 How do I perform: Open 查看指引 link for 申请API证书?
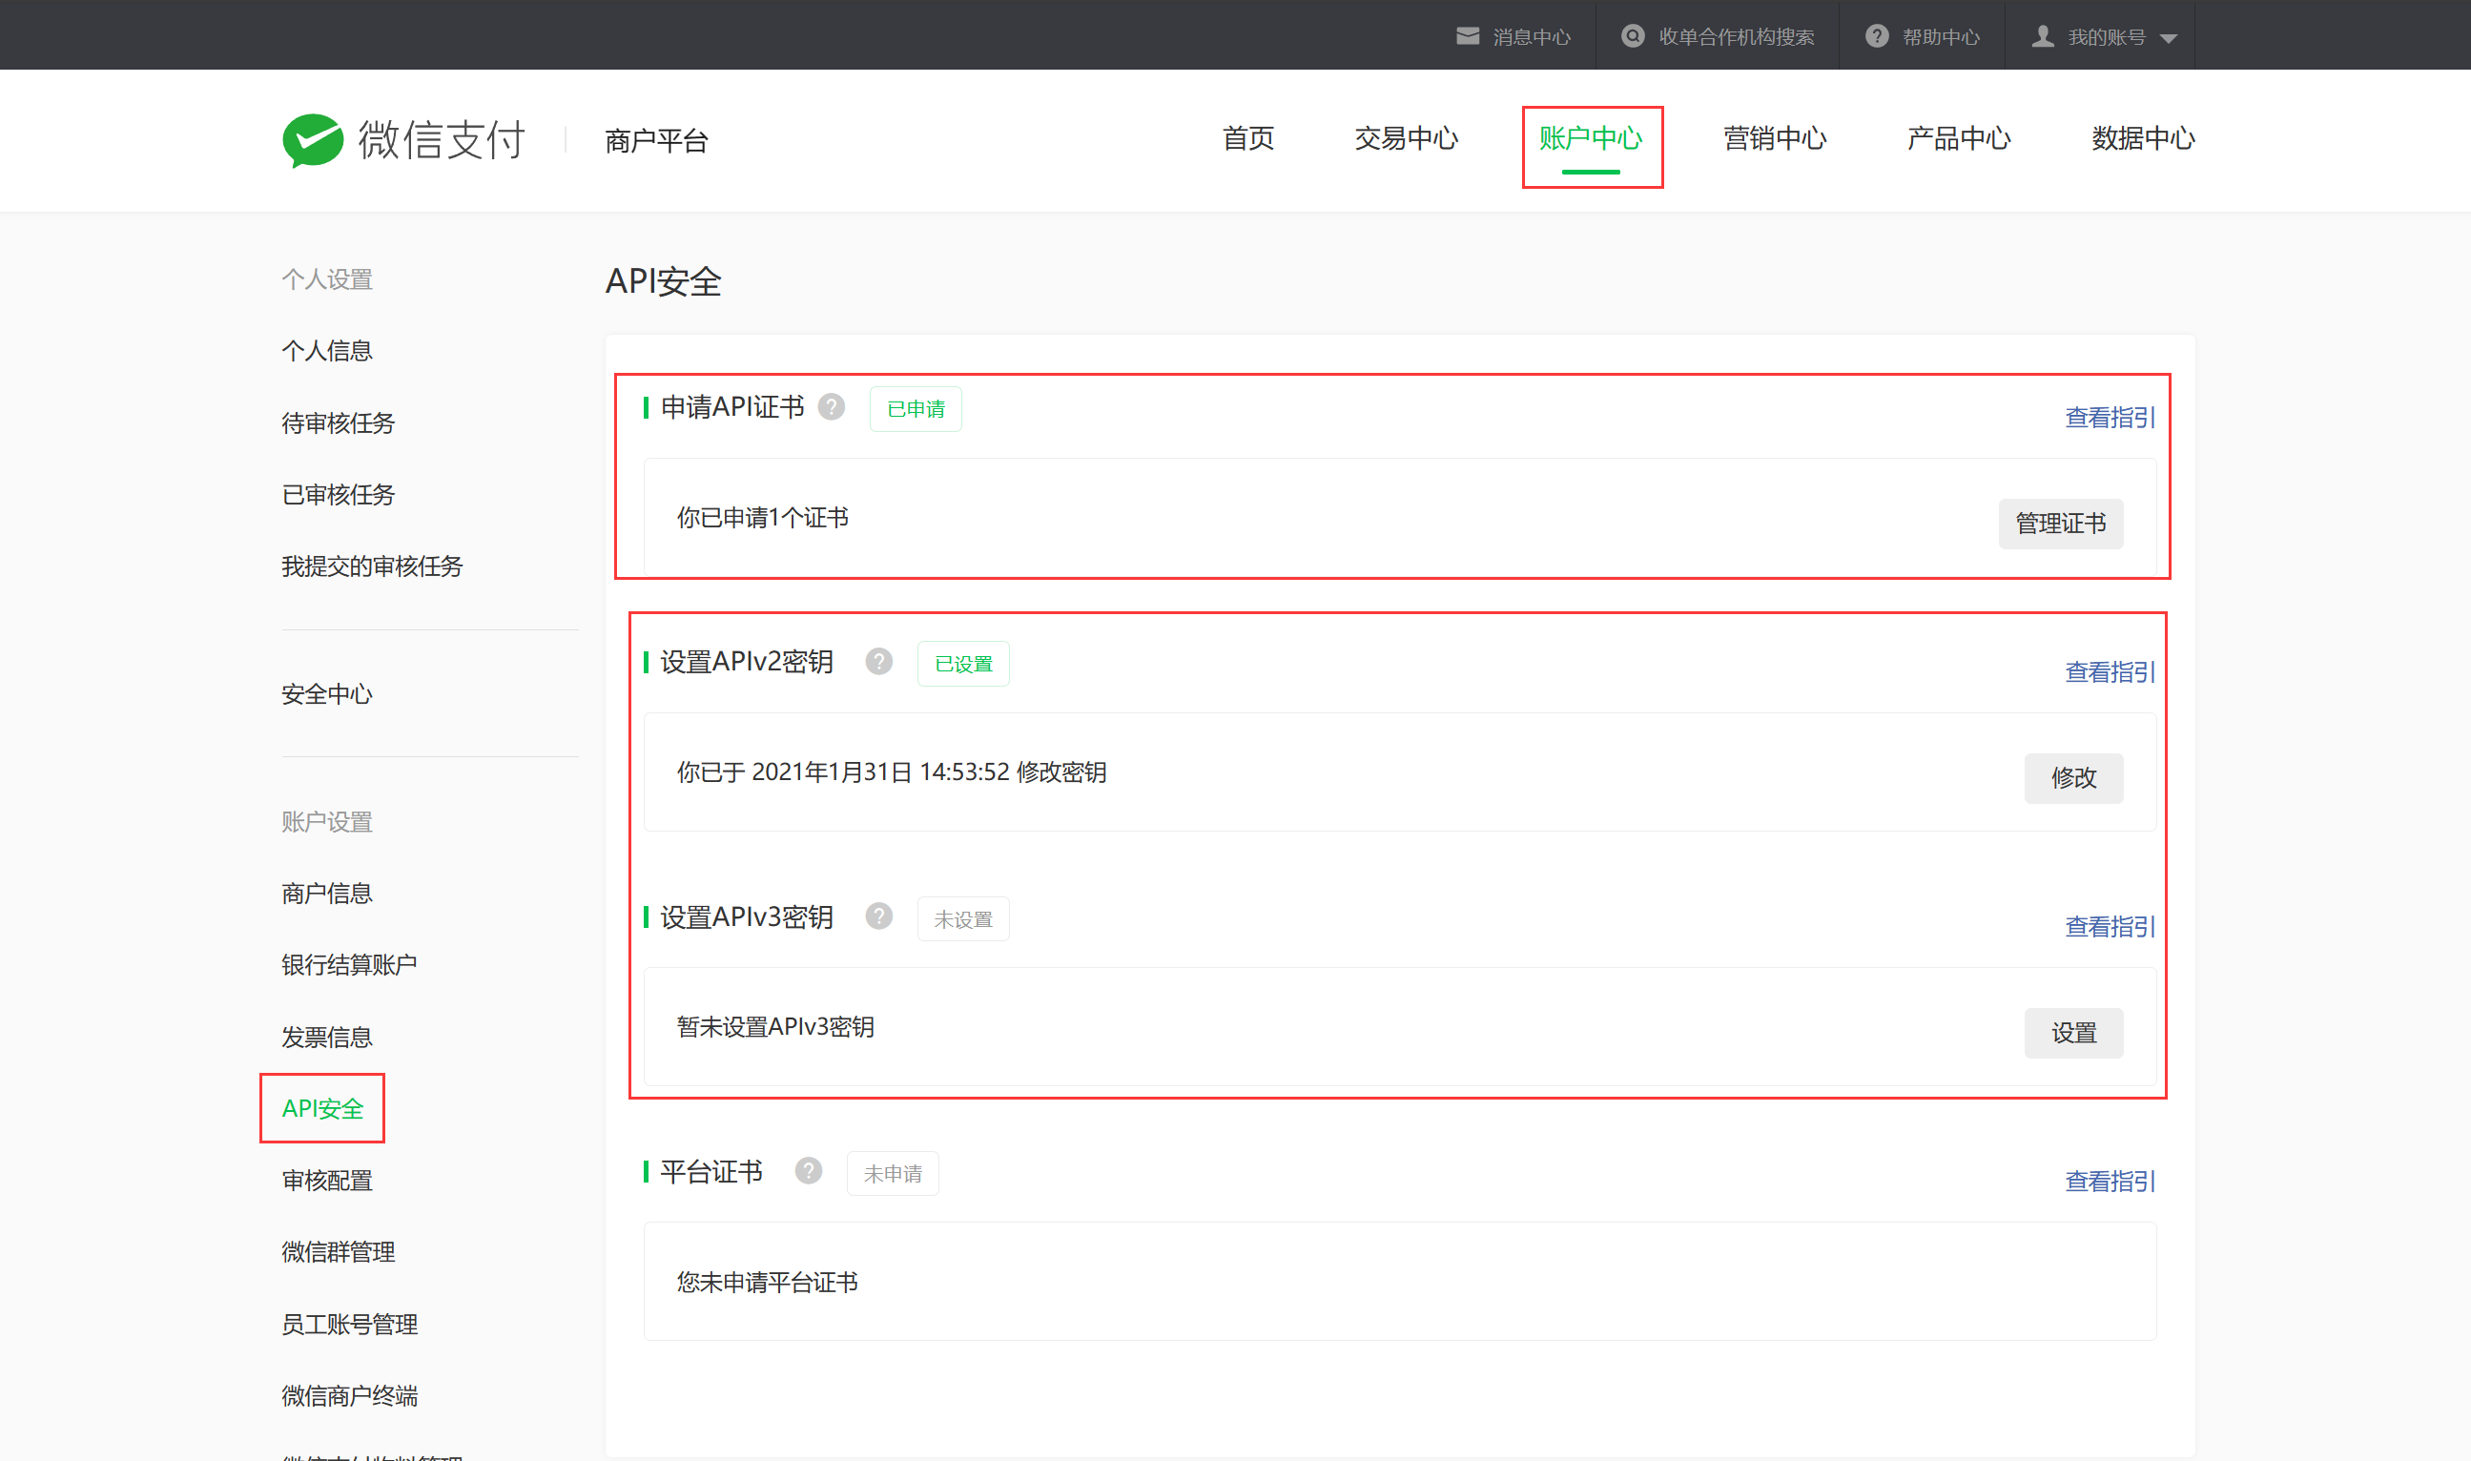tap(2110, 418)
